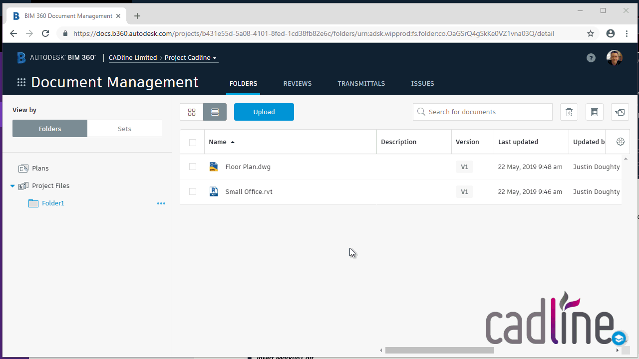Click the '22 May, 2019 9:46 am' cell
The width and height of the screenshot is (639, 359).
click(x=530, y=192)
